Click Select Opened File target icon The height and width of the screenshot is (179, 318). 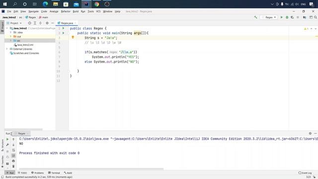pyautogui.click(x=30, y=23)
